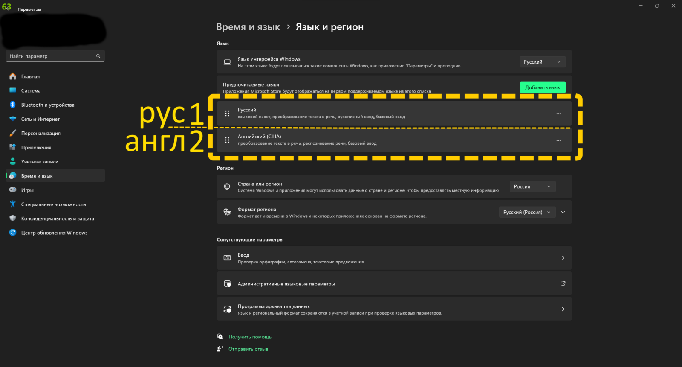Click the Приложения apps icon
The image size is (682, 367).
[13, 147]
